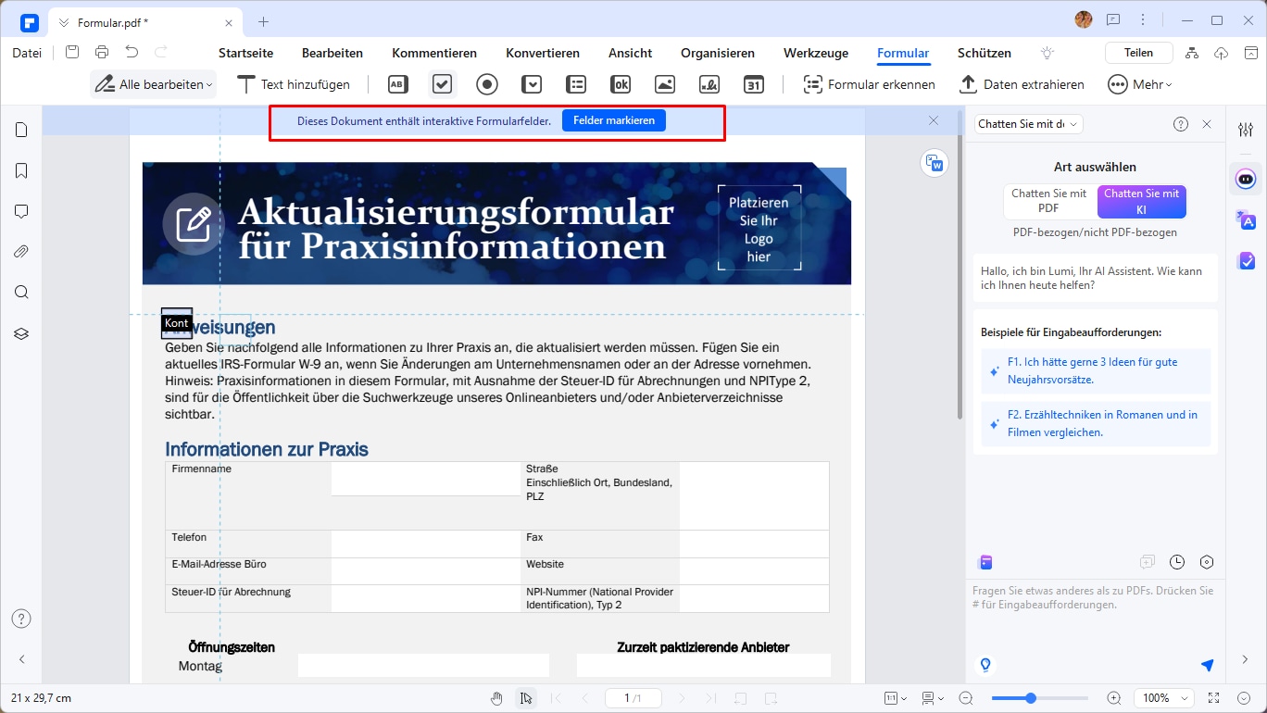Switch to the Bearbeiten tab

click(332, 53)
